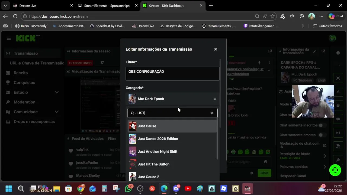Open URL e Chave de Transmissão
This screenshot has width=347, height=195.
point(37,63)
